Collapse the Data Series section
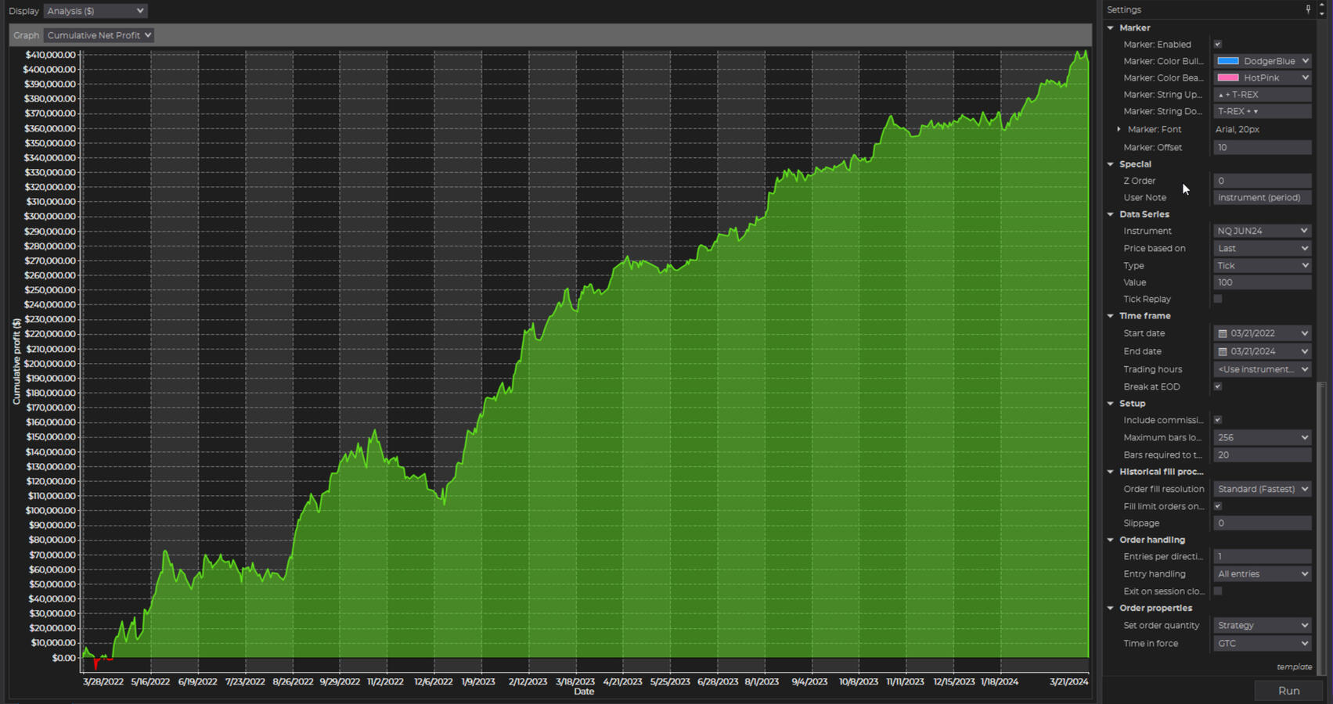 point(1110,214)
